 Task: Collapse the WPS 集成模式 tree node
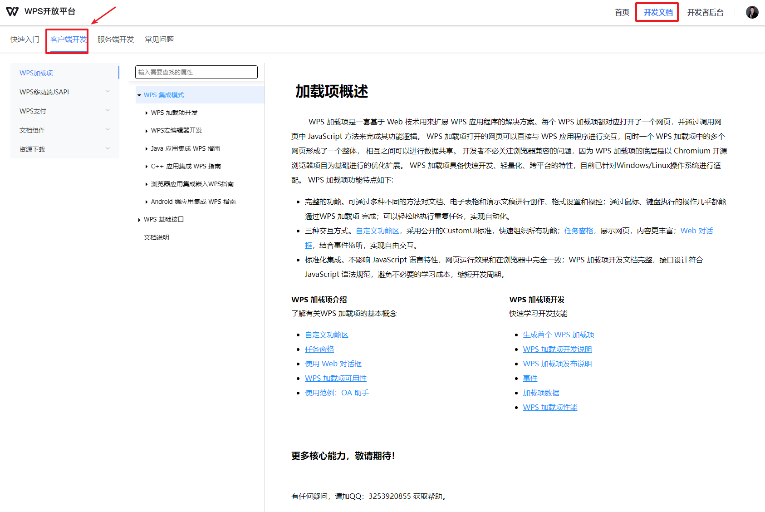point(139,95)
